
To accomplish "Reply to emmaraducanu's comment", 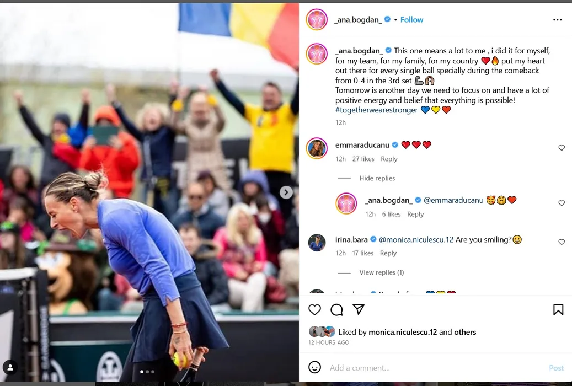I will [x=389, y=159].
